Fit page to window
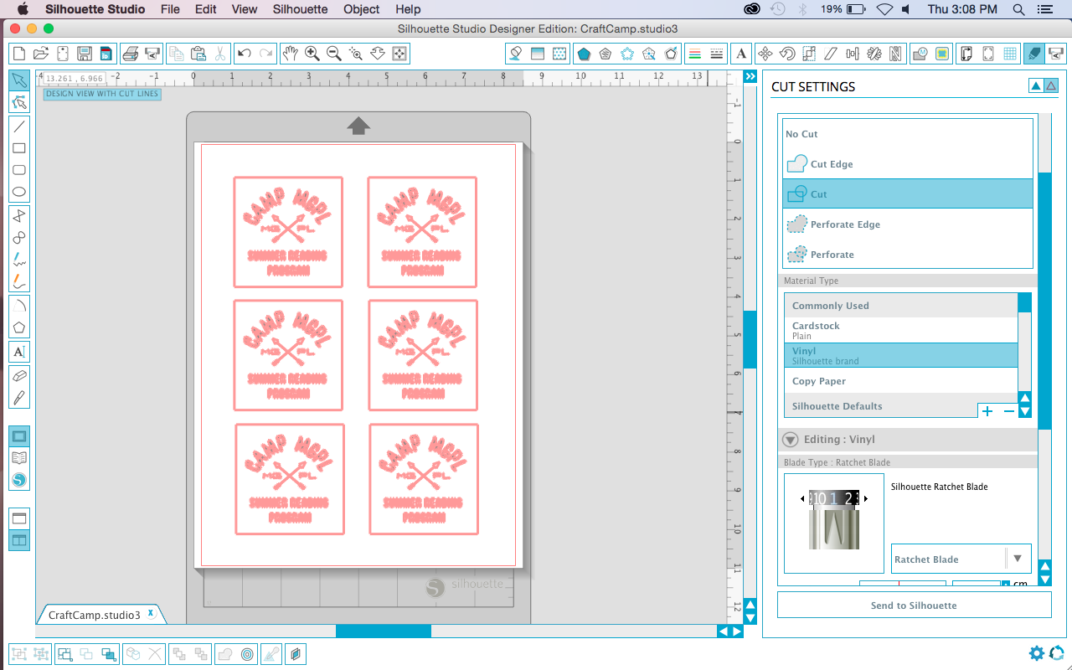The image size is (1072, 670). tap(399, 54)
